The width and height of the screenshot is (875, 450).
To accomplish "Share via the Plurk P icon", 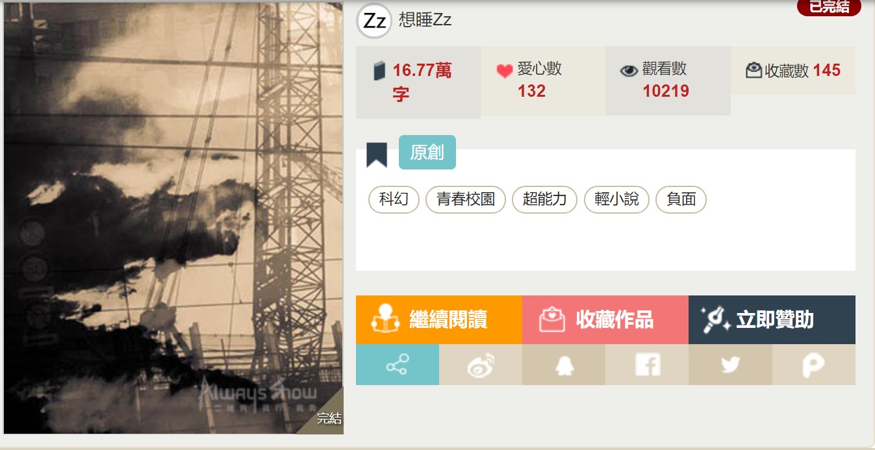I will 813,365.
